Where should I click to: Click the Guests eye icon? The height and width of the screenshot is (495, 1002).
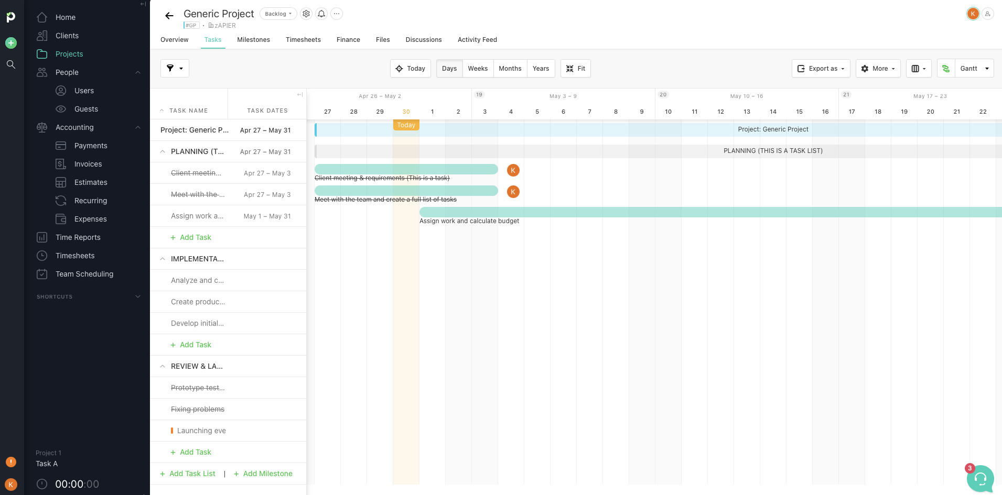click(x=61, y=109)
